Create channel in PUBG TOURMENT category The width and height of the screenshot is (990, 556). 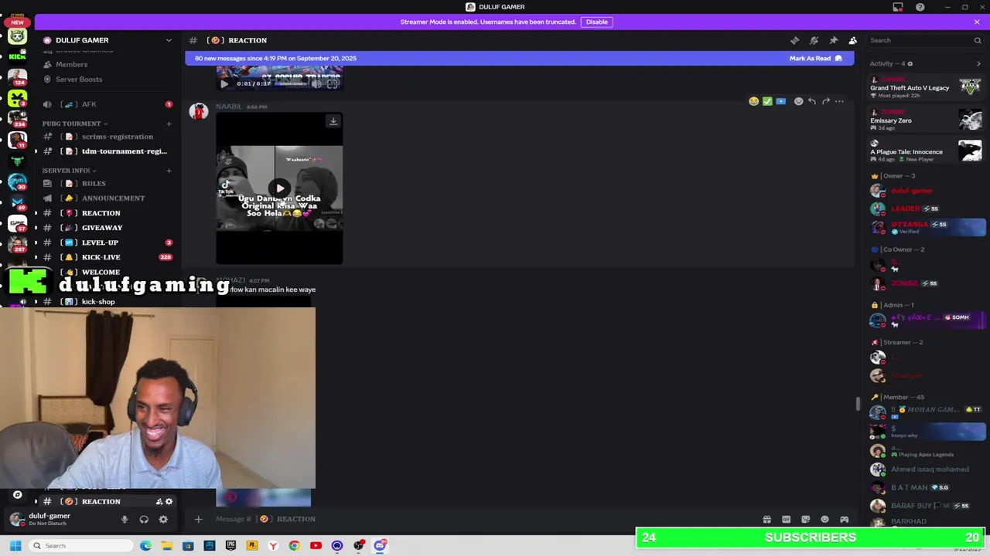click(x=169, y=124)
